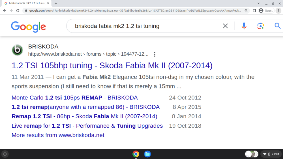283x159 pixels.
Task: Click the 24 Oct 2012 date text
Action: point(185,98)
